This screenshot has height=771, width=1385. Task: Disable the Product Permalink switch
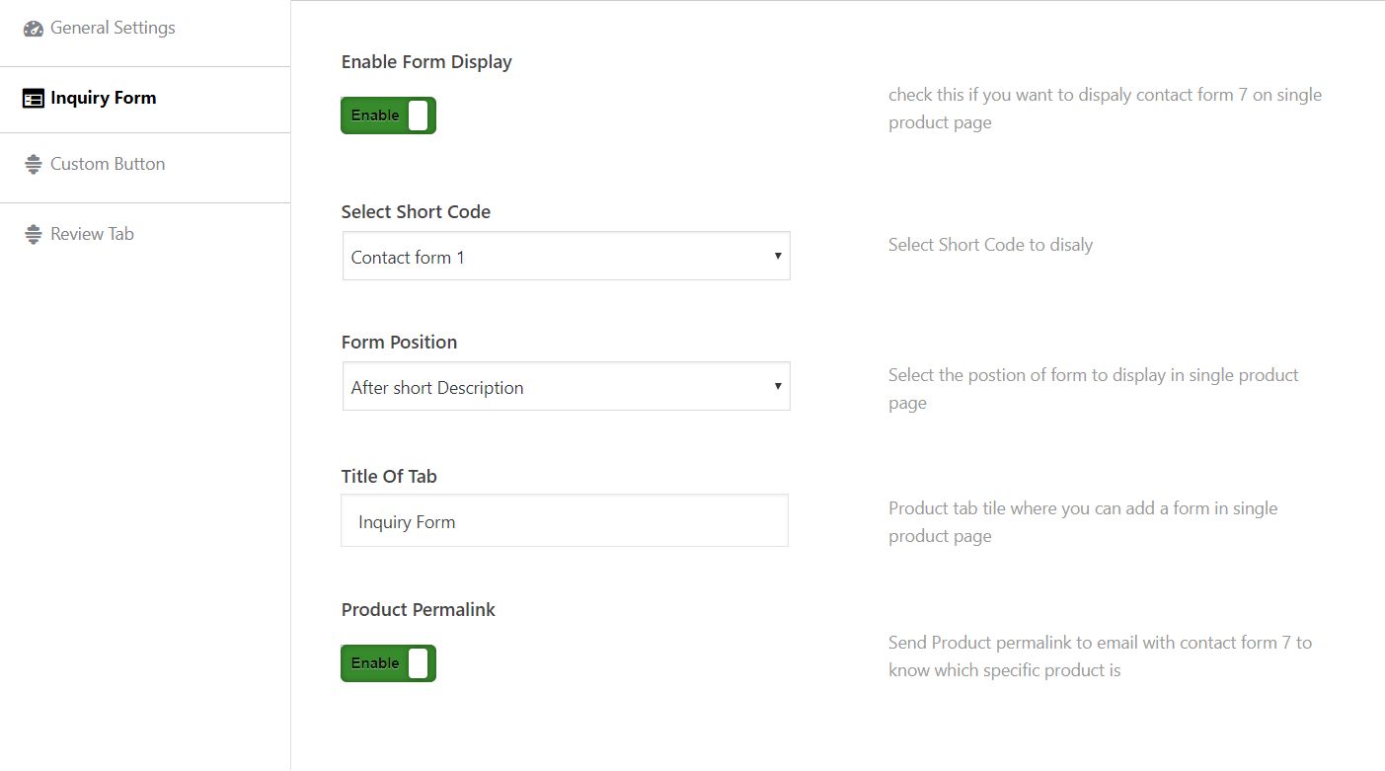tap(388, 663)
